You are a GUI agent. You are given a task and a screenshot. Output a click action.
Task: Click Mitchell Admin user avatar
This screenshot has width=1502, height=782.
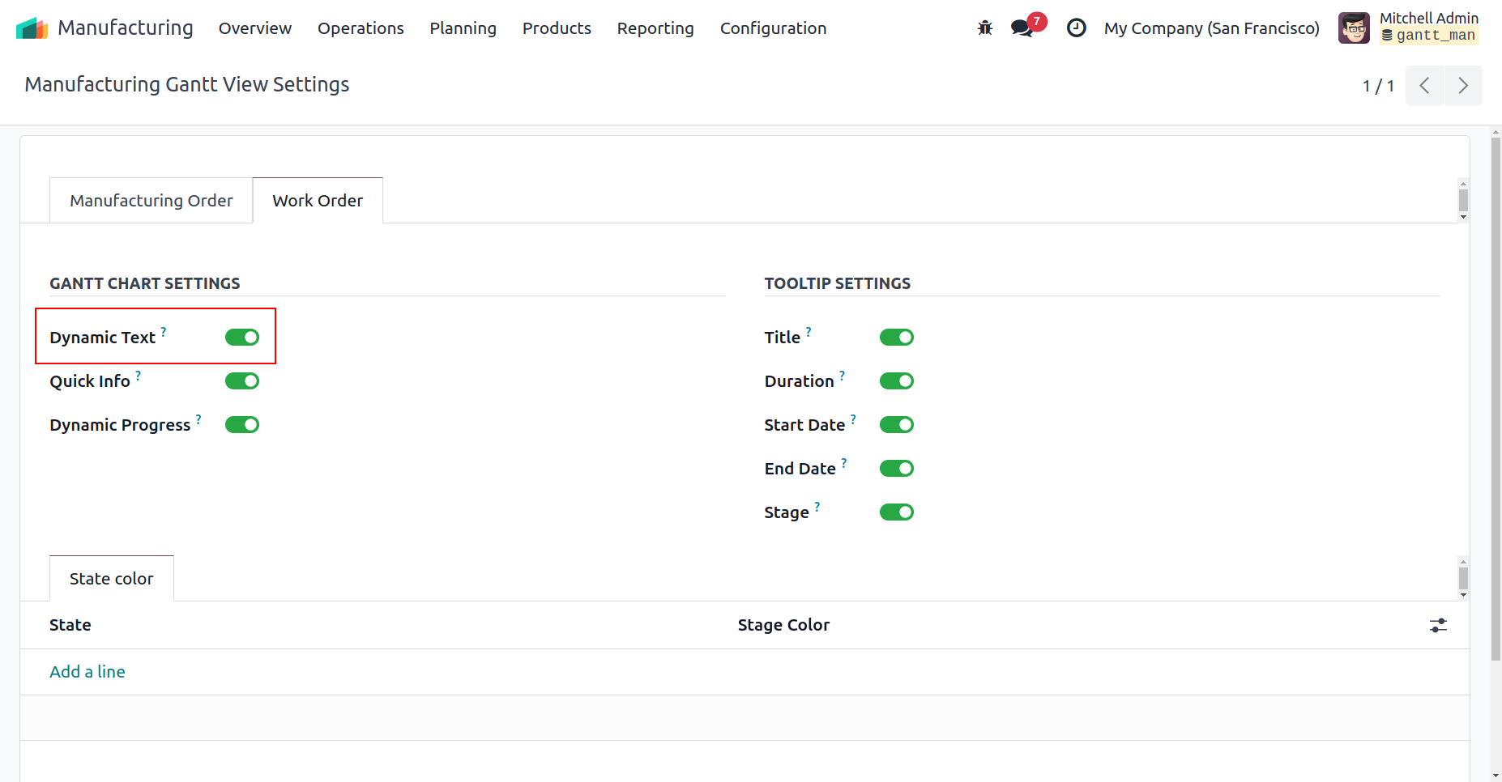click(x=1353, y=28)
